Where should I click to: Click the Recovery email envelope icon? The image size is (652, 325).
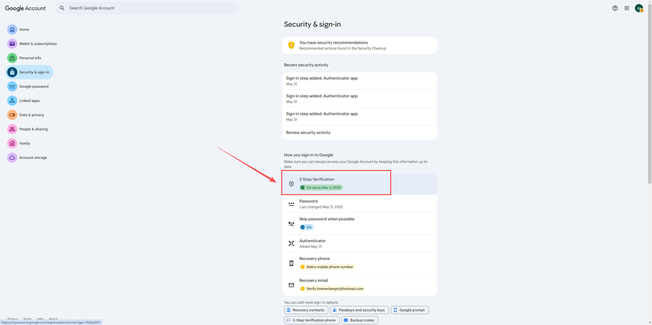tap(291, 285)
